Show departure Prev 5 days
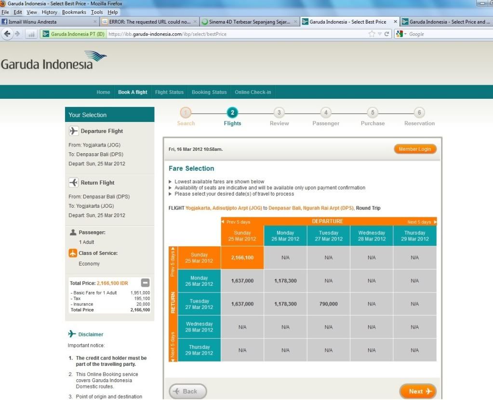The height and width of the screenshot is (400, 493). point(236,222)
